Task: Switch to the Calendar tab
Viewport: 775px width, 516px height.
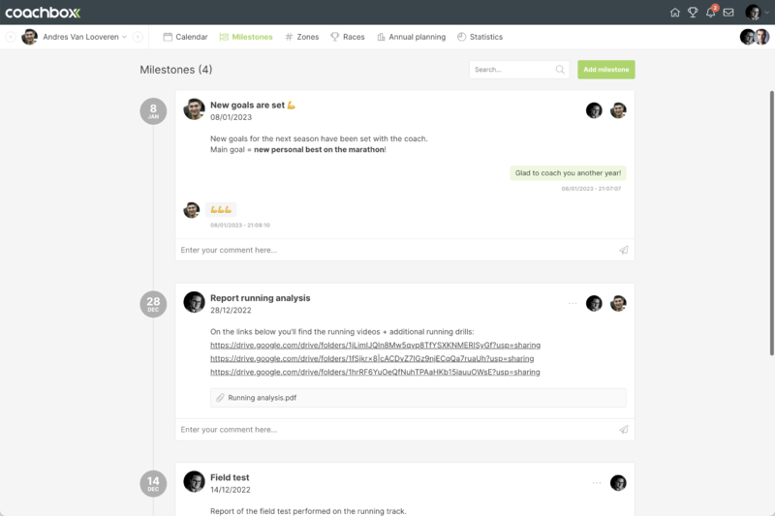Action: (x=185, y=37)
